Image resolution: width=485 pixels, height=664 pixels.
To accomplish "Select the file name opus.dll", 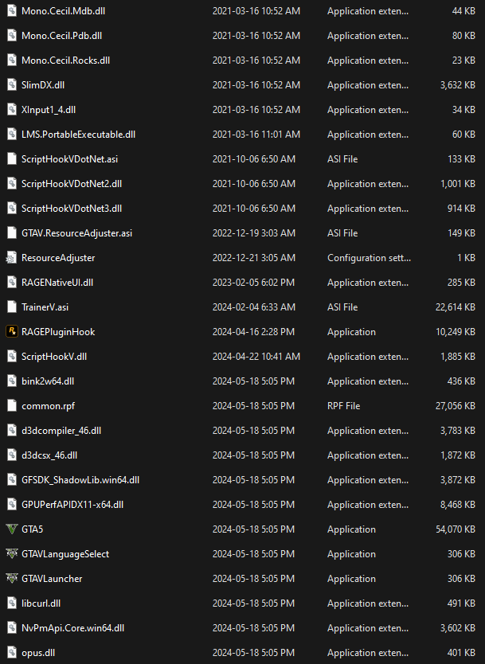I will 38,653.
